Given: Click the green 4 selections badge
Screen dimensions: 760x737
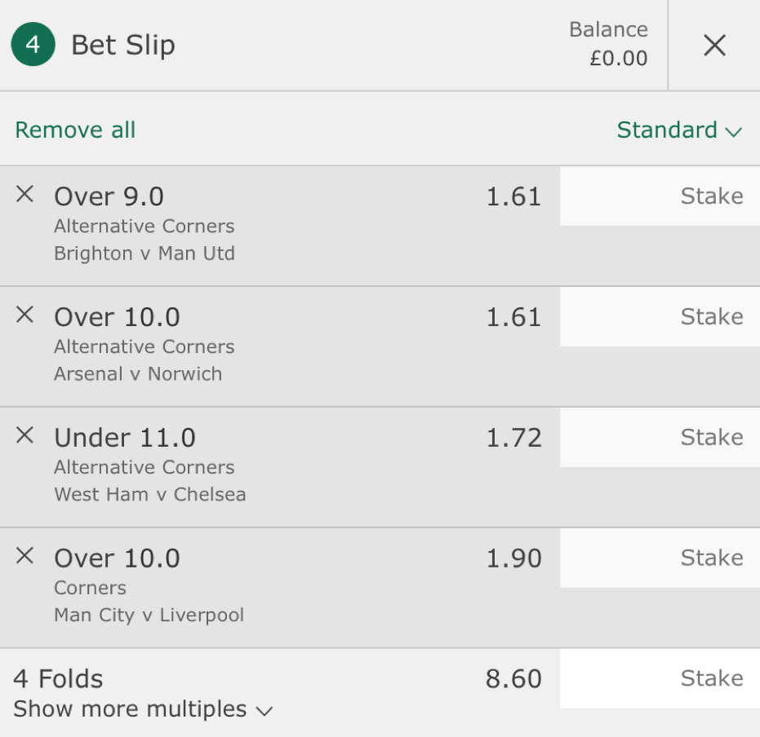Looking at the screenshot, I should coord(33,44).
